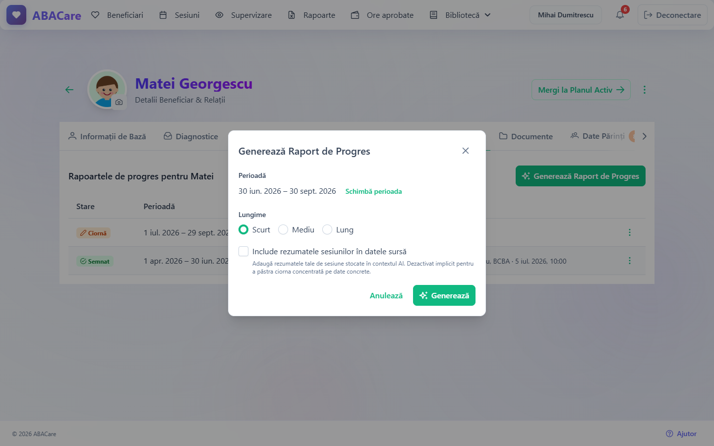Change Matei's photo via camera icon
This screenshot has height=446, width=714.
tap(119, 102)
